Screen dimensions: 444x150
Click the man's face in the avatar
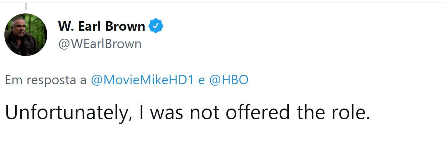19,29
